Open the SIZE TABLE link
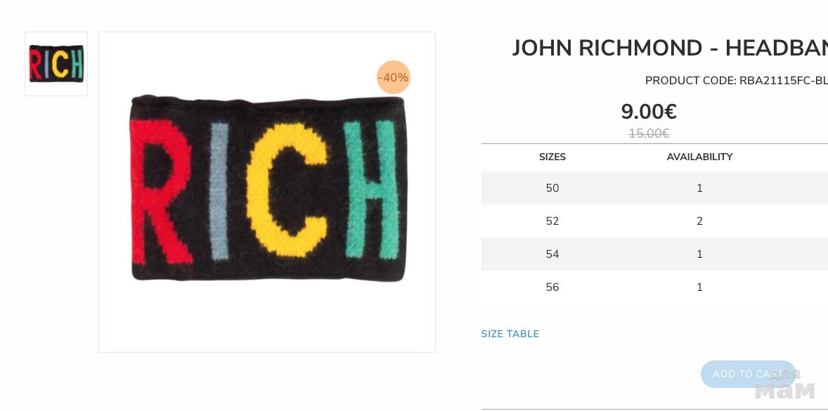Screen dimensions: 828x411 [x=510, y=334]
